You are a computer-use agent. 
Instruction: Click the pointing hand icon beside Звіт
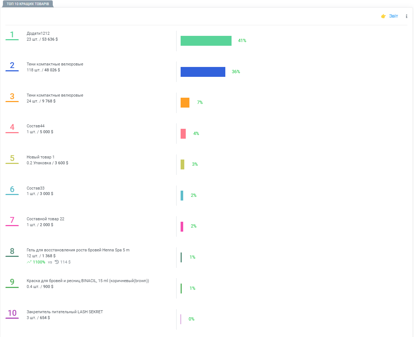coord(383,16)
